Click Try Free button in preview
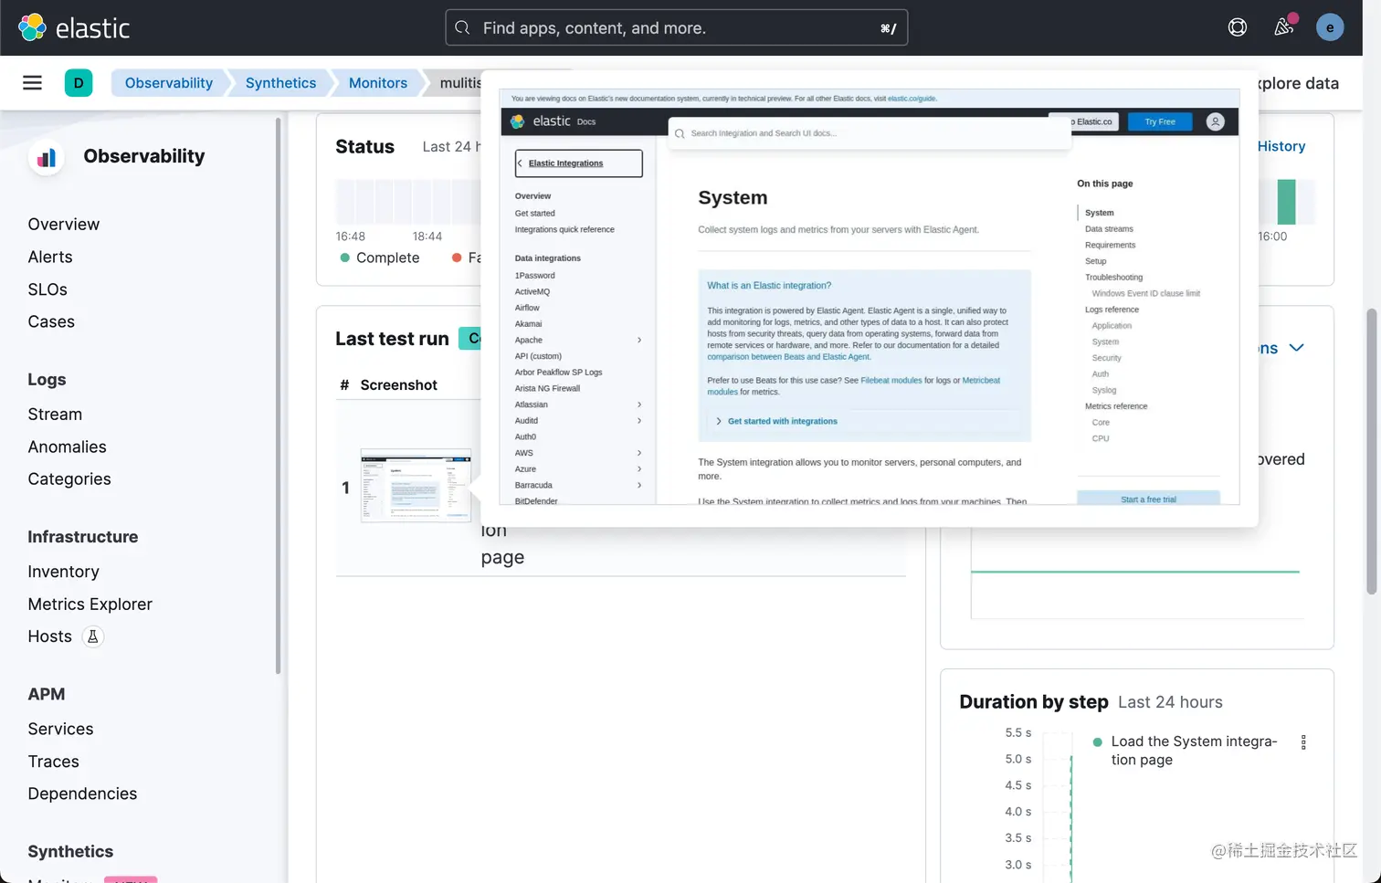 click(x=1160, y=121)
